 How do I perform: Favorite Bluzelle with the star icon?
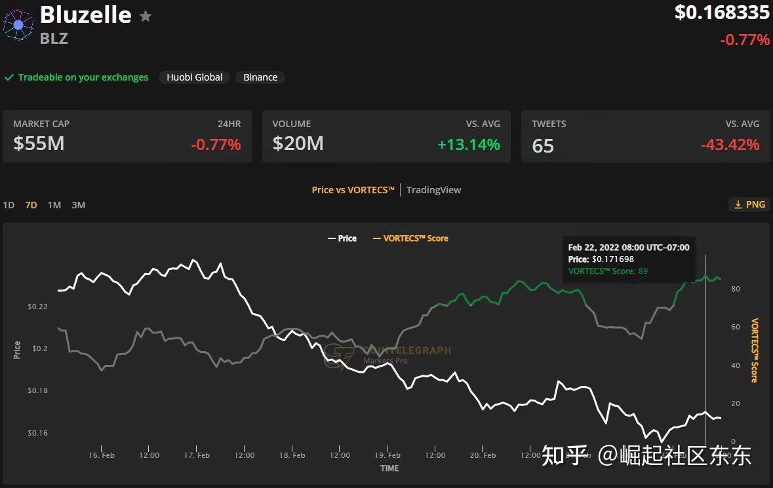146,16
